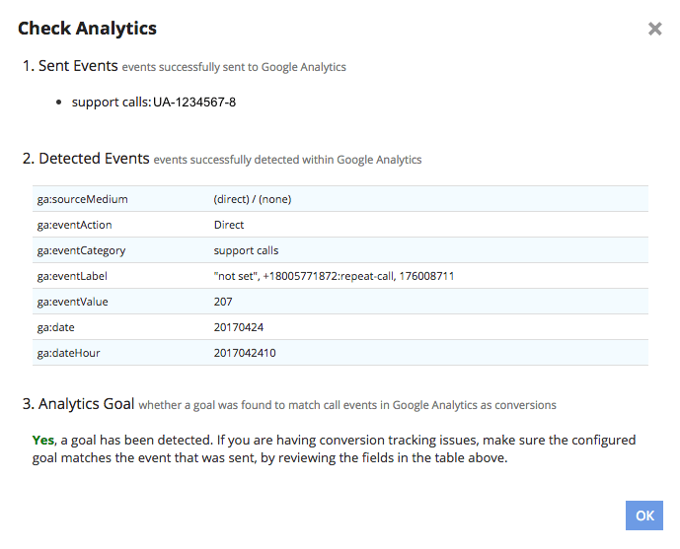
Task: Close the Check Analytics dialog with X
Action: click(654, 30)
